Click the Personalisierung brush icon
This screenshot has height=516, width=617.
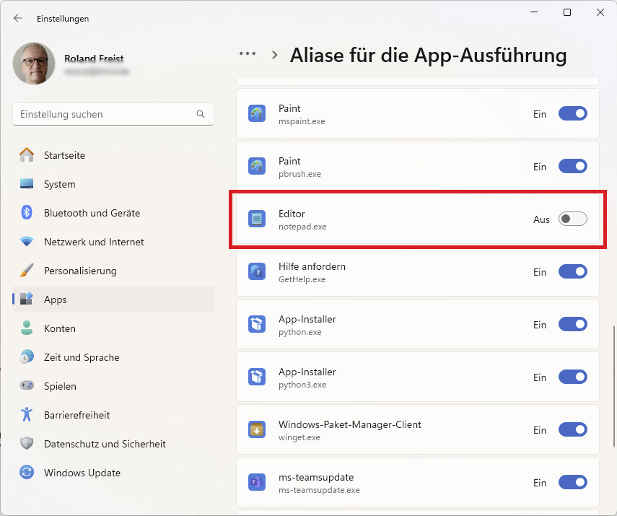[27, 271]
